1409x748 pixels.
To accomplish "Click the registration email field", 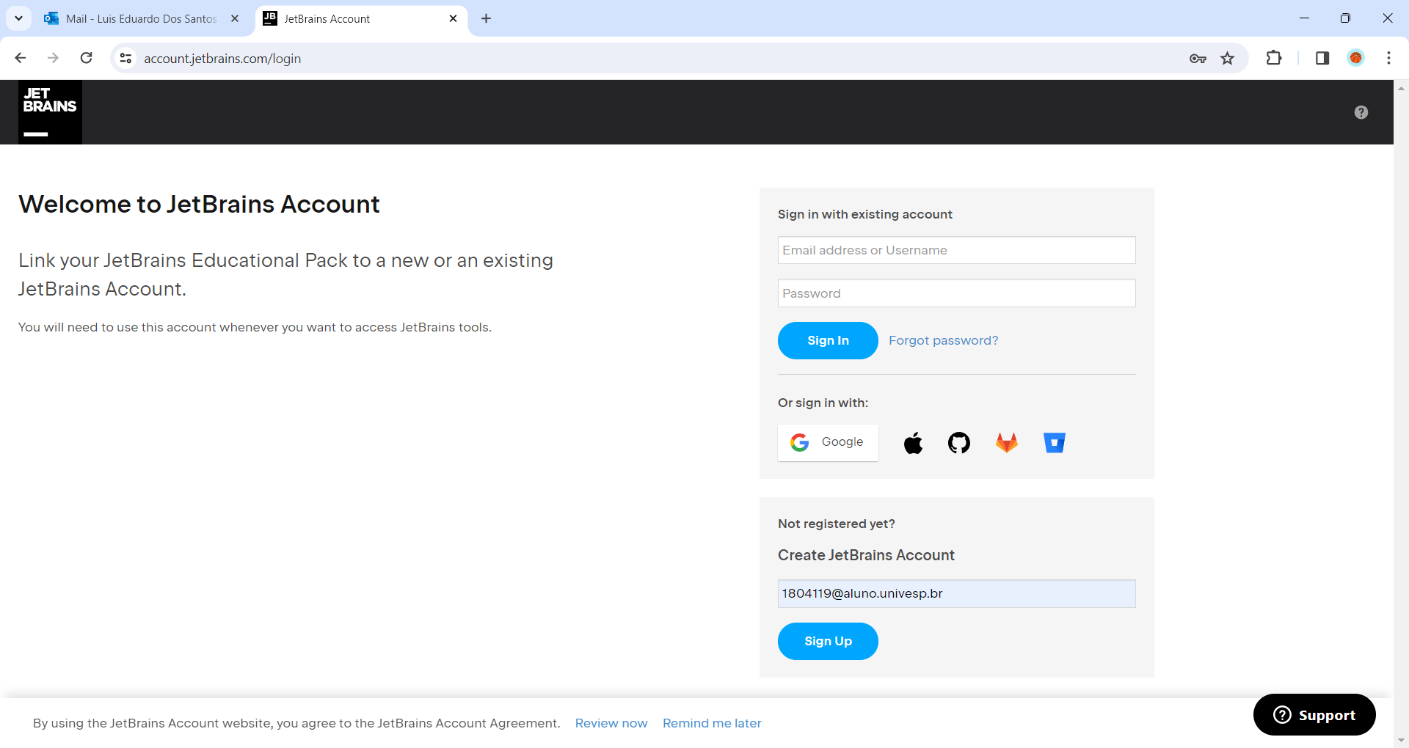I will (956, 593).
